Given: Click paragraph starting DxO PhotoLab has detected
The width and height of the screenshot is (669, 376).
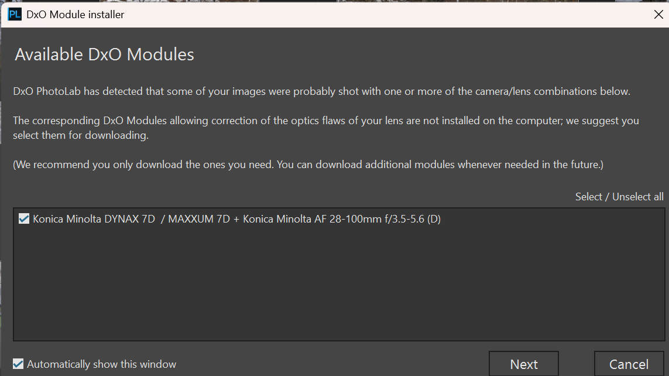Looking at the screenshot, I should coord(321,92).
